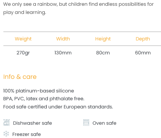
Task: Click the Weight column header
Action: point(23,39)
